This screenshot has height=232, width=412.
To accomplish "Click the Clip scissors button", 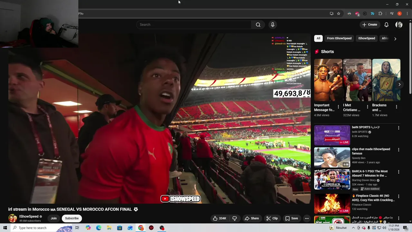I will [x=272, y=218].
